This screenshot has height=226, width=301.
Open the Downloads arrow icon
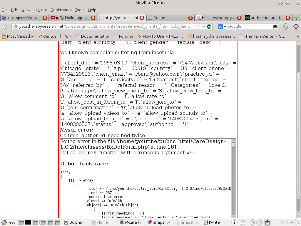pos(285,26)
